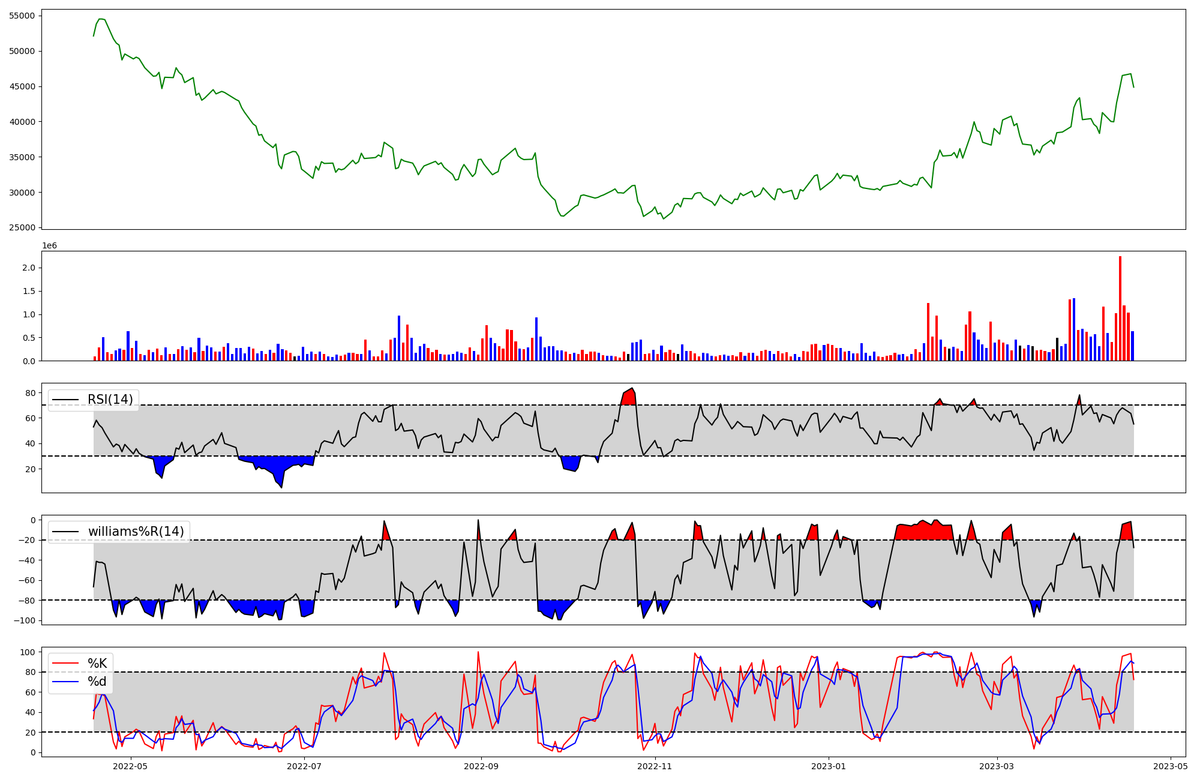Click the black RSI legend line sample
This screenshot has height=780, width=1200.
point(65,400)
